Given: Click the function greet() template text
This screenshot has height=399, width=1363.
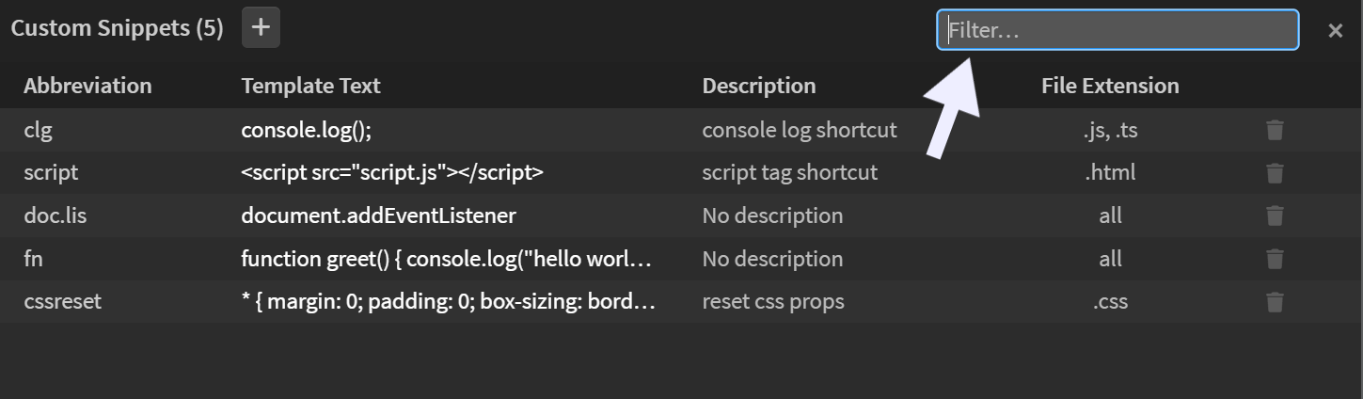Looking at the screenshot, I should 446,259.
